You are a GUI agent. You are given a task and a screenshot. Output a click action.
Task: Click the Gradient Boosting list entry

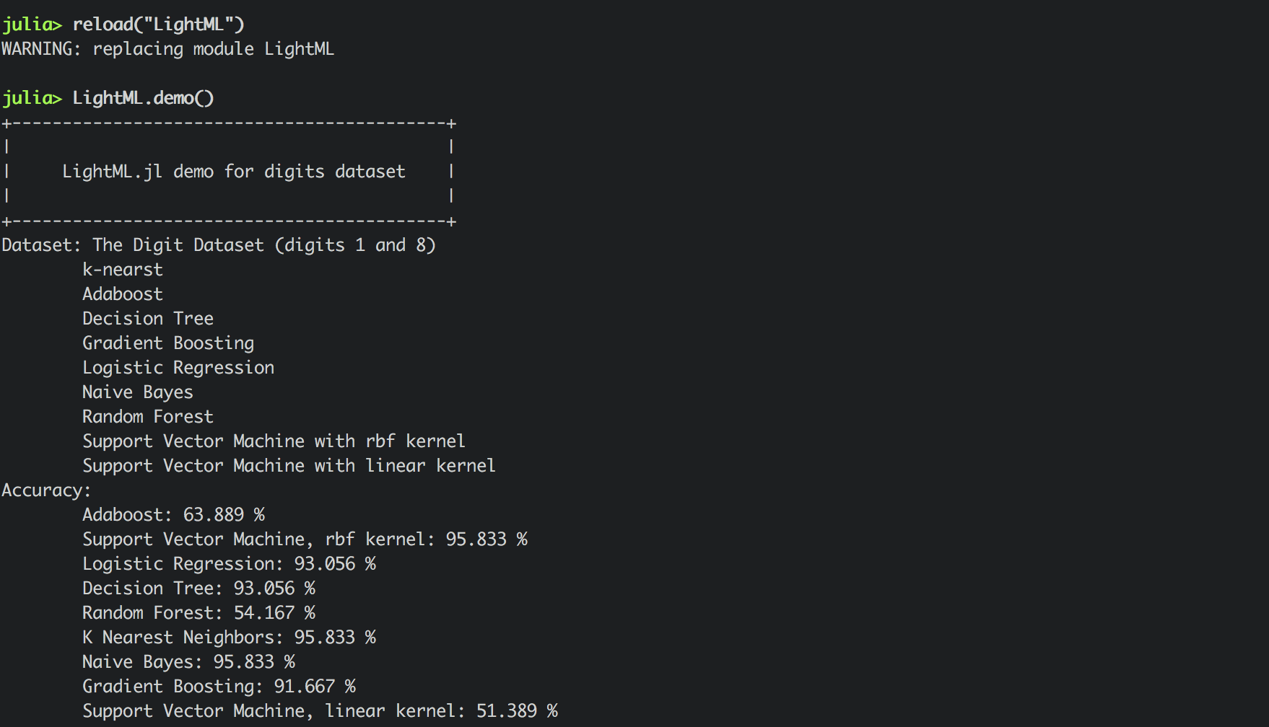click(x=168, y=343)
